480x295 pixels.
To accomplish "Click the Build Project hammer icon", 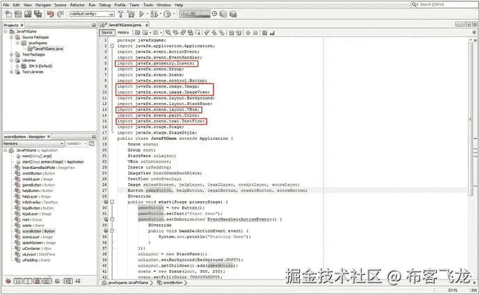I will click(120, 14).
